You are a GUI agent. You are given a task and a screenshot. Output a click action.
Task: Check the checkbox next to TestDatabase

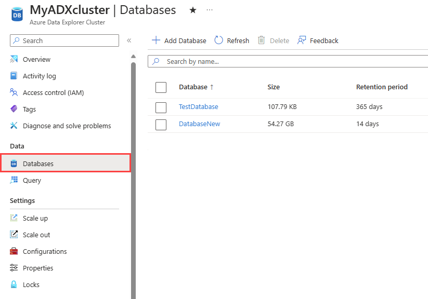coord(161,106)
